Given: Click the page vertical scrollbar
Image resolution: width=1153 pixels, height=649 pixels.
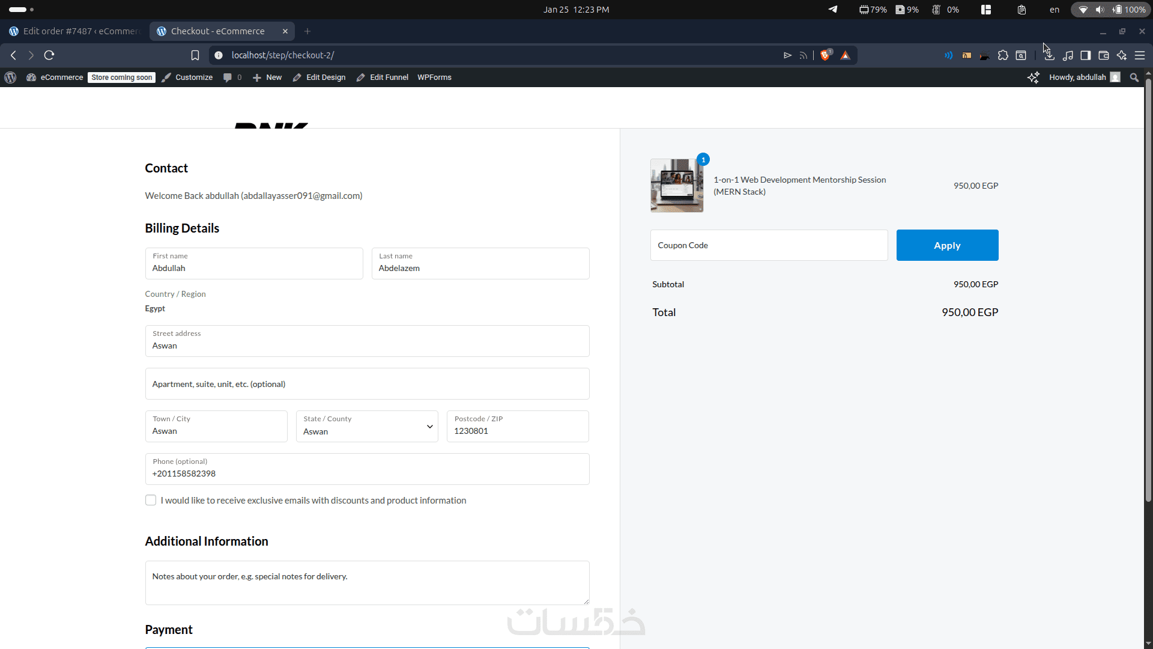Looking at the screenshot, I should tap(1148, 288).
